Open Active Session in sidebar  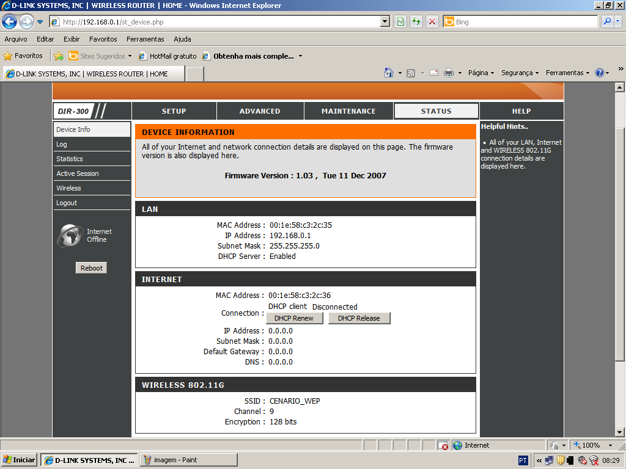[92, 173]
